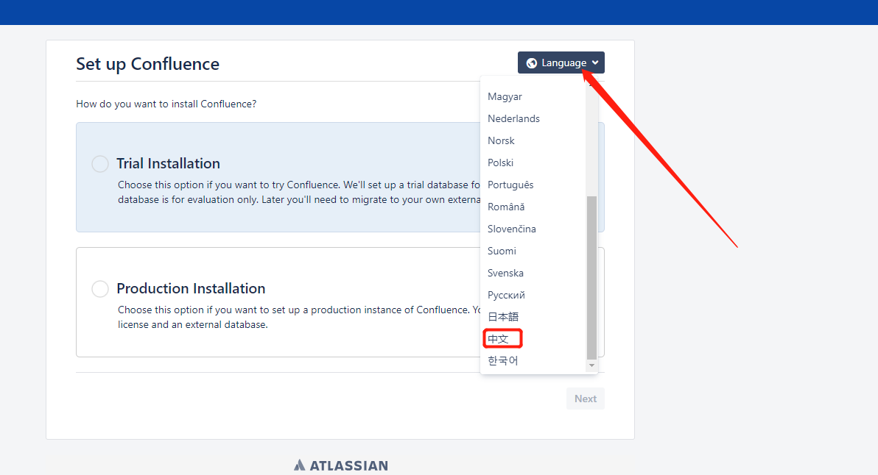Select 한국어 language option
Screen dimensions: 878x475
503,361
